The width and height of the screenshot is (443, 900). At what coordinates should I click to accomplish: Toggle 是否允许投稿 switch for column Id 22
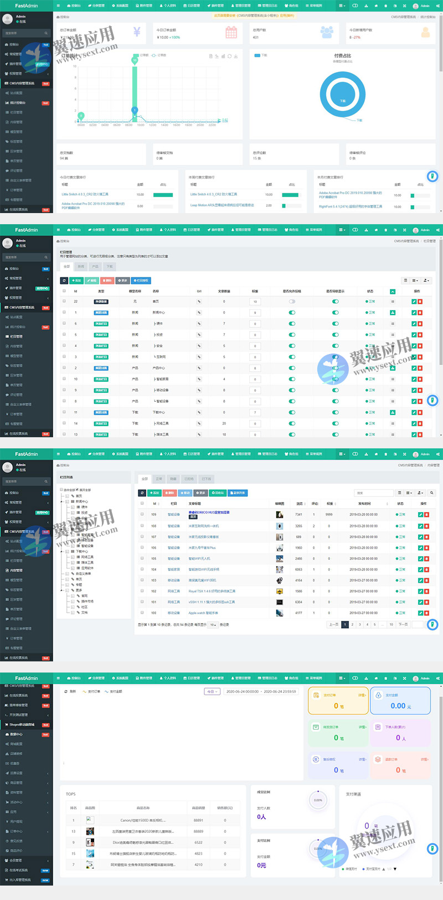point(292,301)
